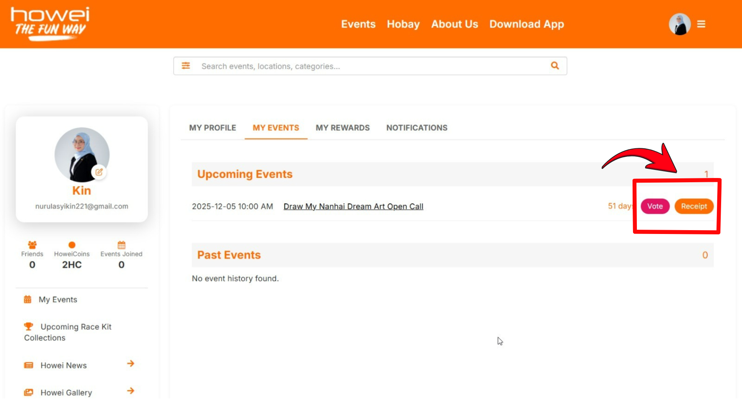Click the HoweiCoins orange coin icon

tap(72, 245)
